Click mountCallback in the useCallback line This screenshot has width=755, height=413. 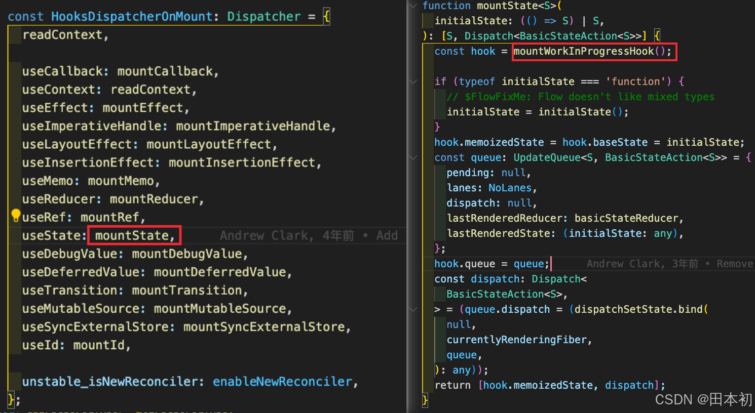165,71
